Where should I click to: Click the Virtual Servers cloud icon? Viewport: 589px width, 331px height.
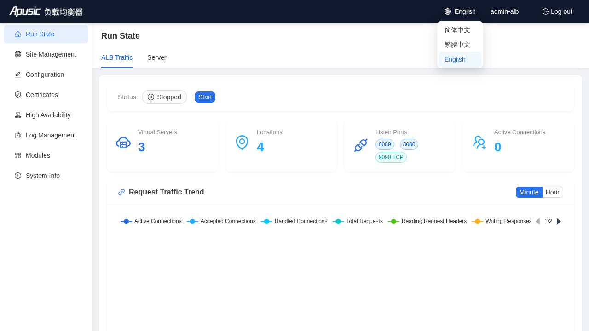coord(123,143)
